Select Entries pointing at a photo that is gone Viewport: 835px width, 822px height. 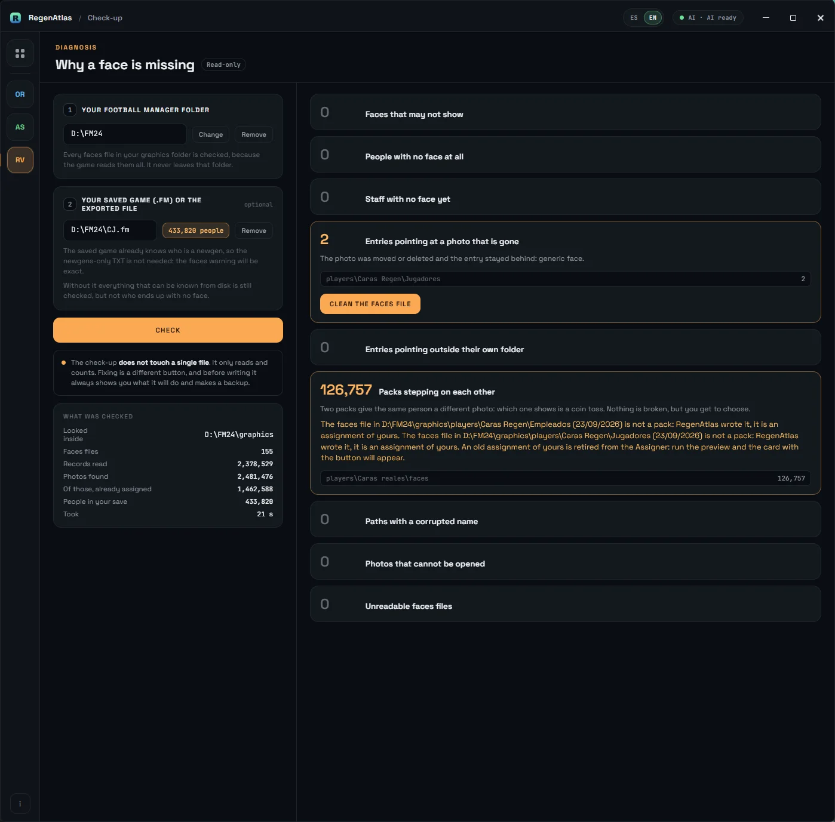(442, 241)
